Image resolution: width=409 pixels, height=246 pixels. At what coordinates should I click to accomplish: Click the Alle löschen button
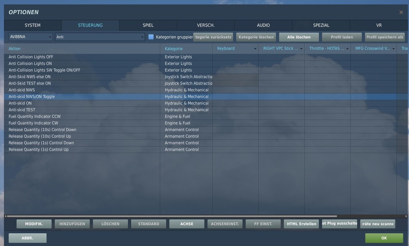click(x=299, y=37)
